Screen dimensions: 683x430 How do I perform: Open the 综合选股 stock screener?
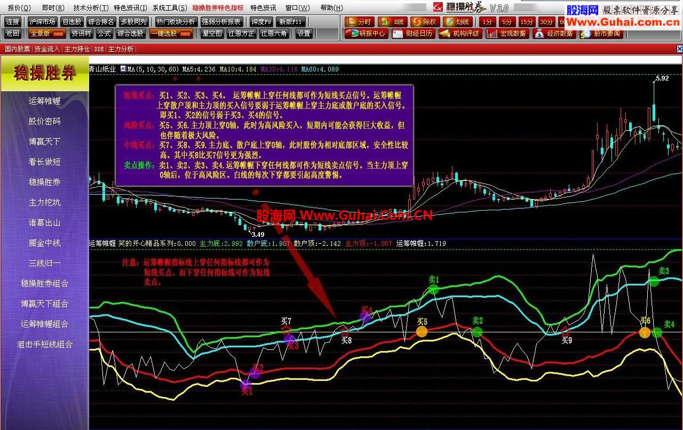(131, 34)
